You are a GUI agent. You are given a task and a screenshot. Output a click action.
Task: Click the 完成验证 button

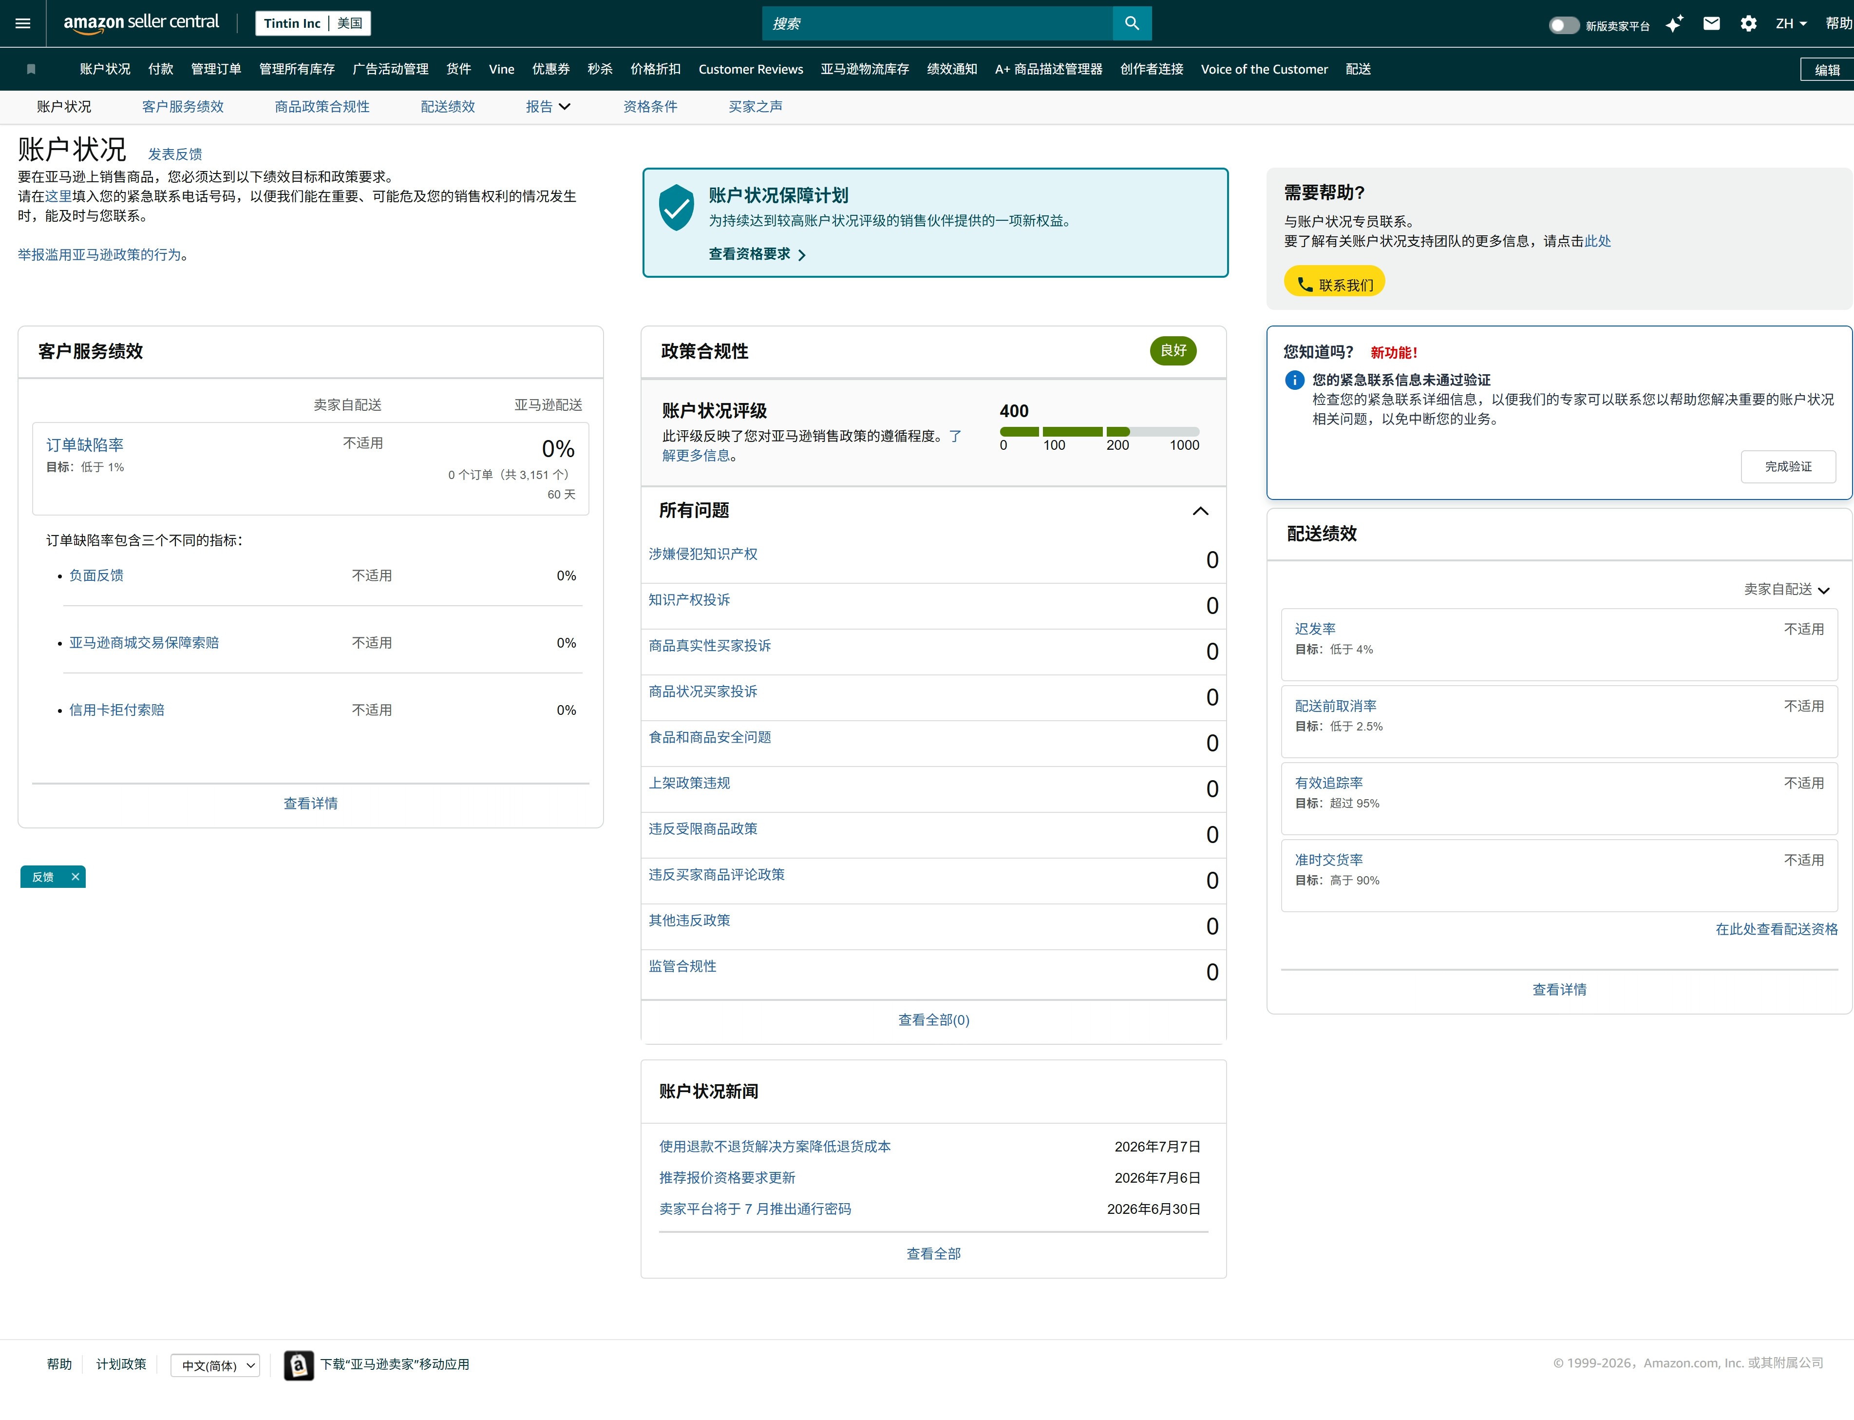point(1788,466)
